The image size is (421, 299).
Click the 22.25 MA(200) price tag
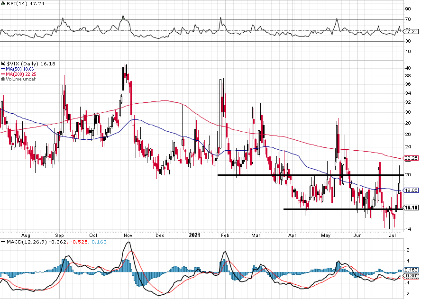tap(411, 158)
